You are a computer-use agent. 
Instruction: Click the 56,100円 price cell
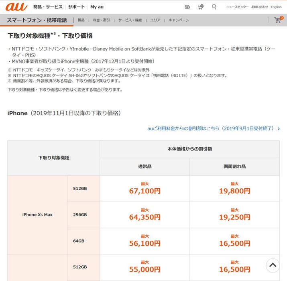point(145,241)
